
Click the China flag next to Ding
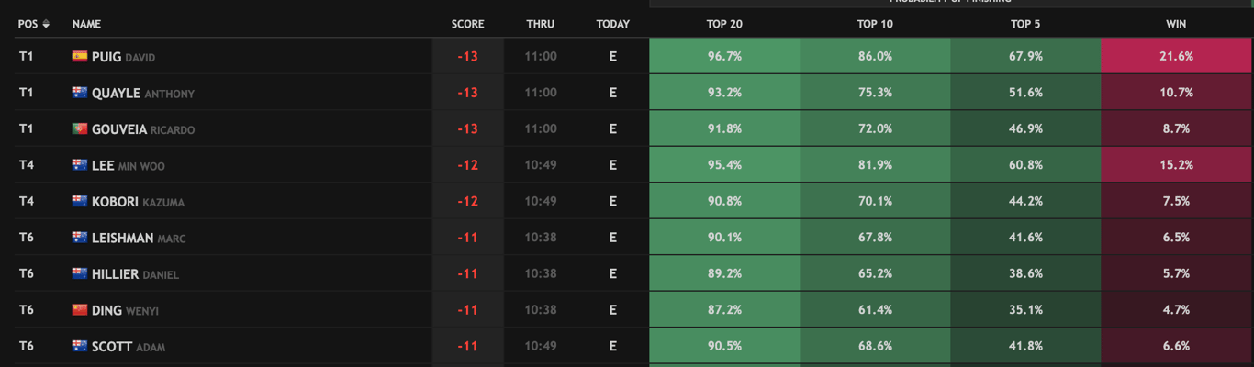(80, 310)
